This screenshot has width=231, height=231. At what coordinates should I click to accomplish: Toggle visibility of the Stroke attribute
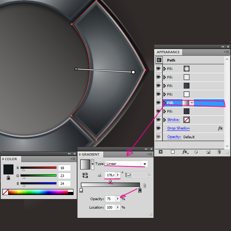click(x=159, y=120)
